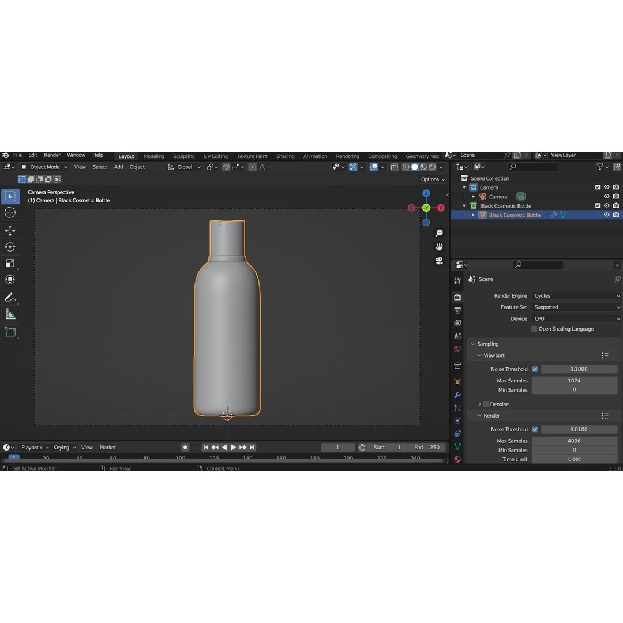Open the Feature Set dropdown
Viewport: 623px width, 623px height.
coord(576,307)
